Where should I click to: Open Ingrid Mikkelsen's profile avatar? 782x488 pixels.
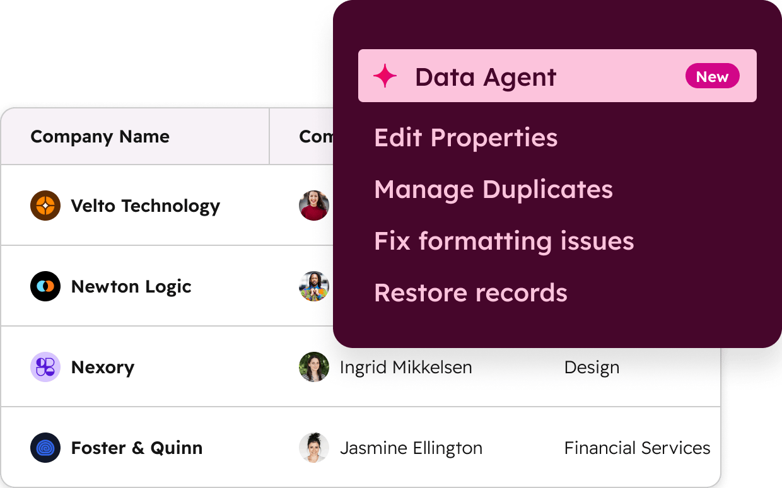[x=313, y=367]
